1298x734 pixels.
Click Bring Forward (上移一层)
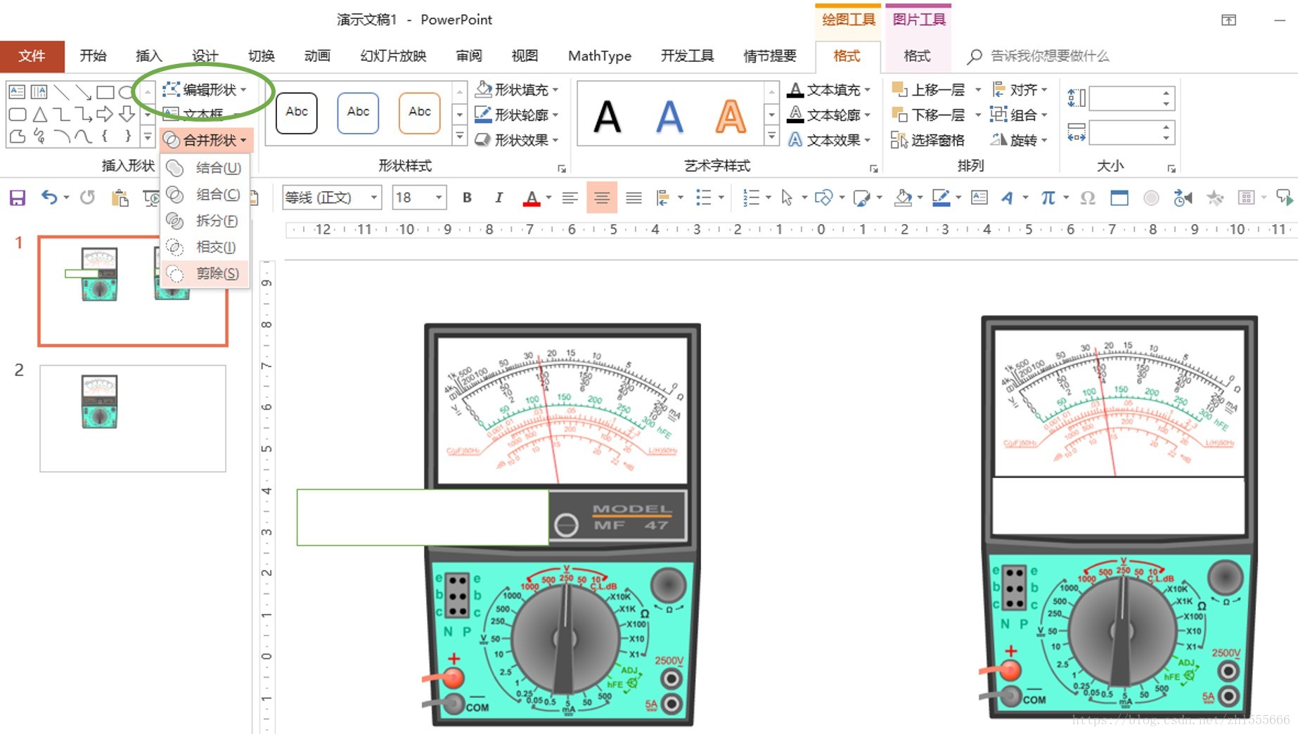pyautogui.click(x=929, y=89)
